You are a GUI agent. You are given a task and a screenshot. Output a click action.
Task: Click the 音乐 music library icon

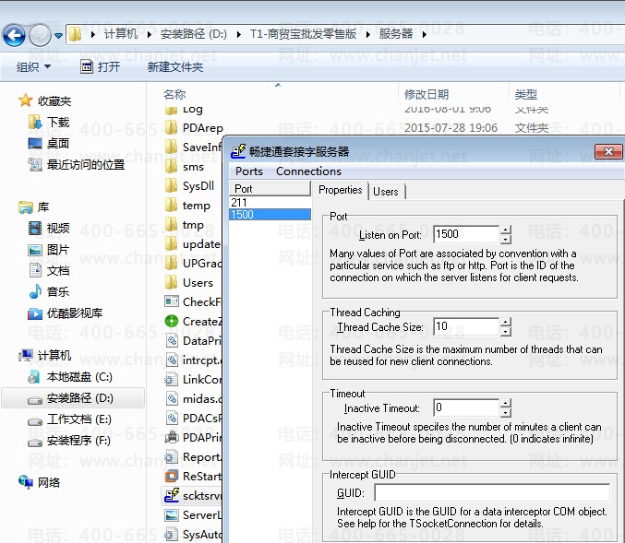coord(34,292)
